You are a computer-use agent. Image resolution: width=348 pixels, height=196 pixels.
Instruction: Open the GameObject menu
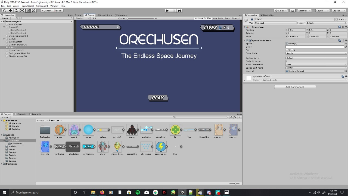[x=28, y=6]
